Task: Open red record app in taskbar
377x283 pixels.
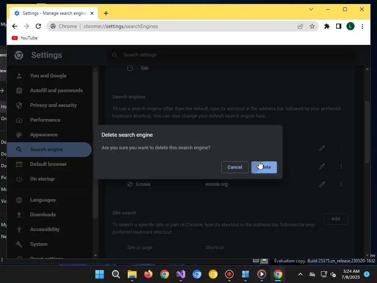Action: click(x=229, y=274)
